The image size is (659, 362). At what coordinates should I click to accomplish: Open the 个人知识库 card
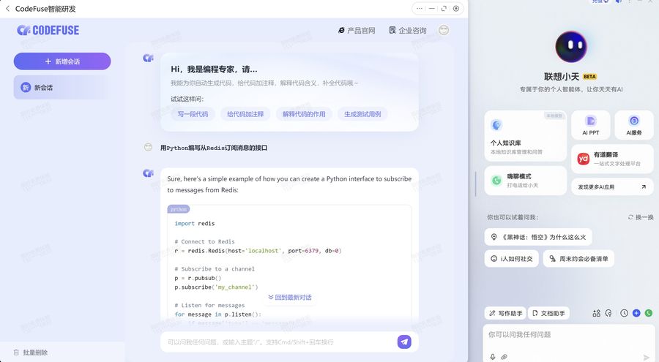525,135
